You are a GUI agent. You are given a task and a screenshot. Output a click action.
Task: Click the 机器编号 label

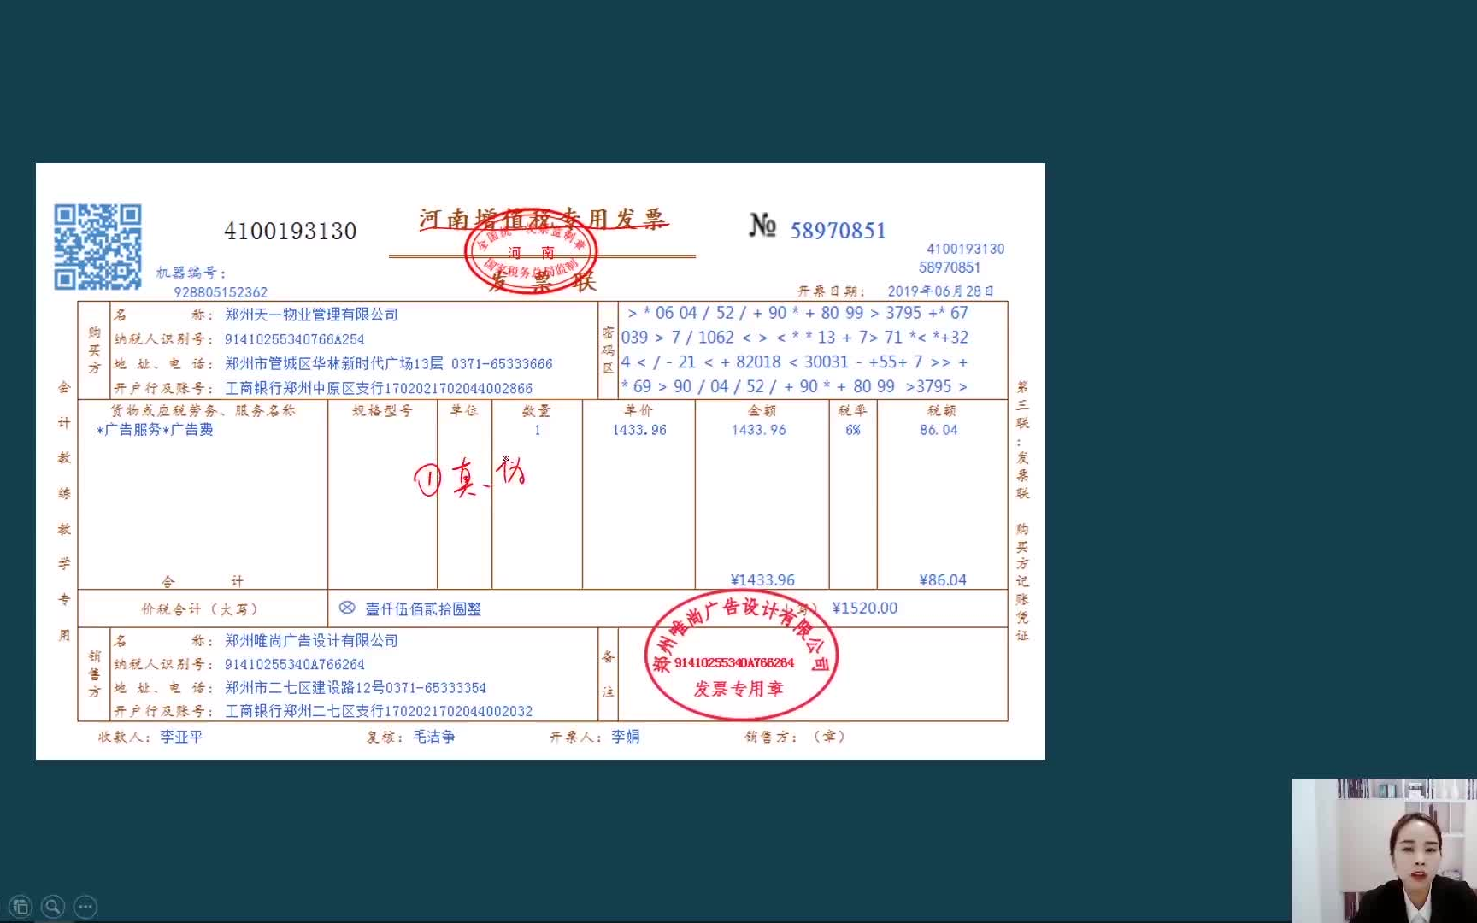191,273
